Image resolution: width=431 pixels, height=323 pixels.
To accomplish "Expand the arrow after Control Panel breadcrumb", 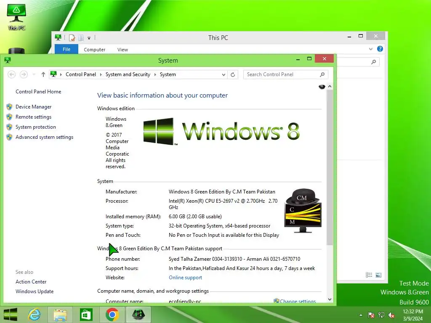I will (x=101, y=74).
